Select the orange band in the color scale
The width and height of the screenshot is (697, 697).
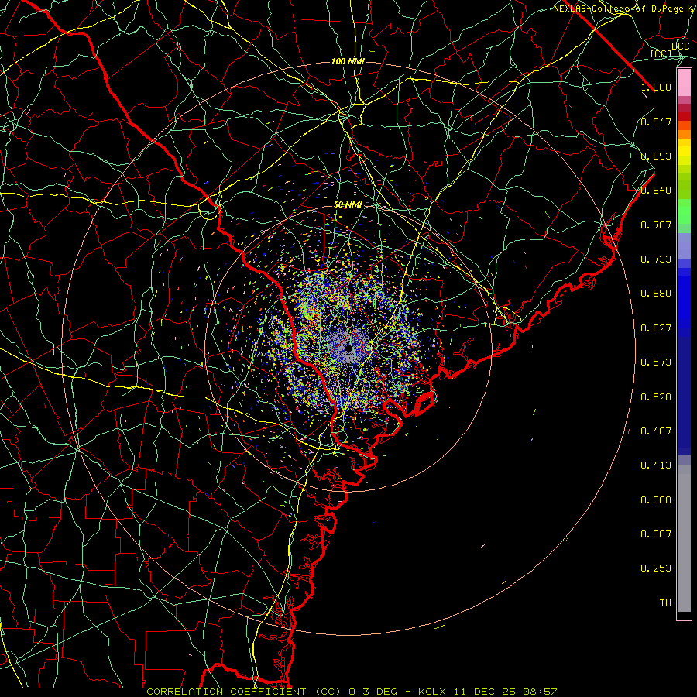(684, 134)
